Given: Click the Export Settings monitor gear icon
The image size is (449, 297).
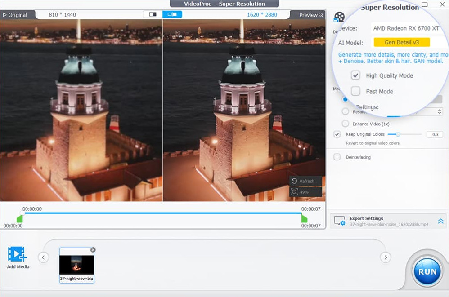Looking at the screenshot, I should tap(340, 221).
